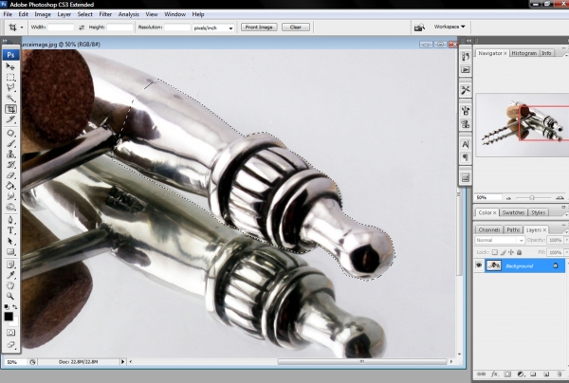Screen dimensions: 569x383
Task: Select the Paint Bucket tool
Action: coord(10,186)
